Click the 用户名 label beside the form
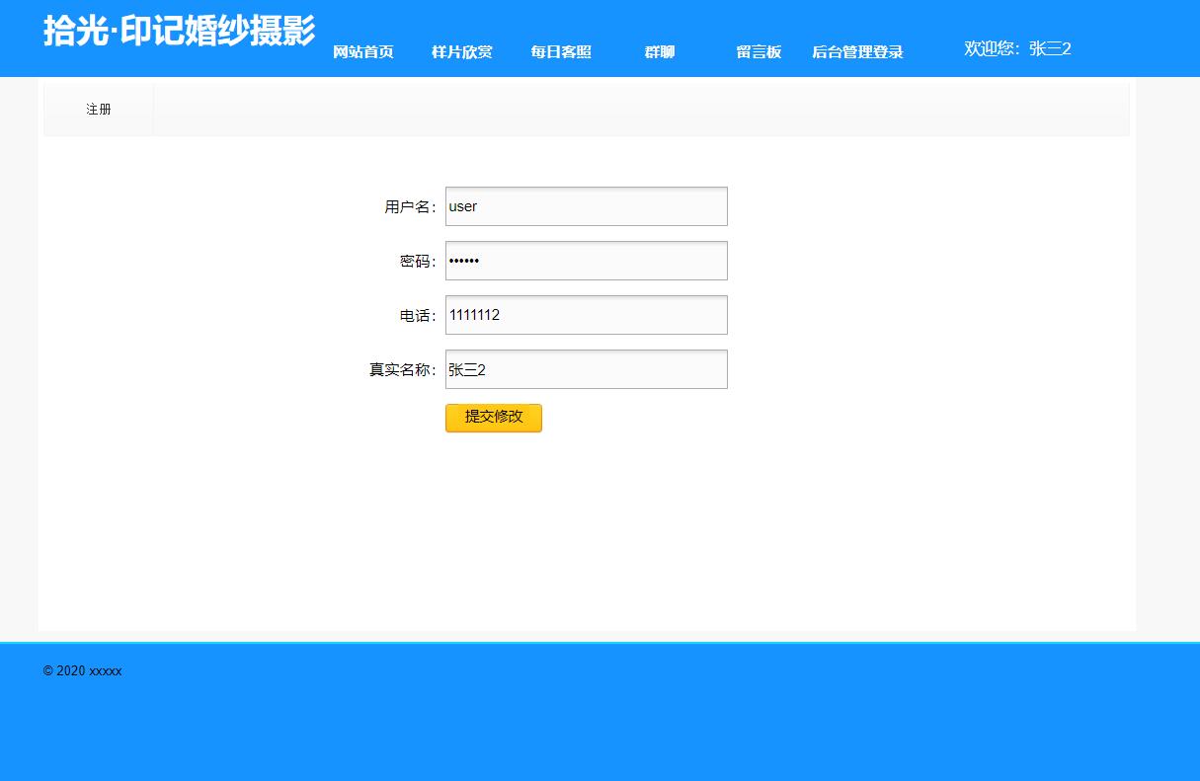 (411, 205)
